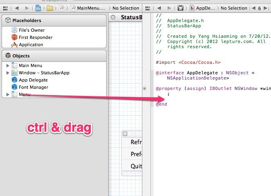271x196 pixels.
Task: Open related items grid in assistant editor
Action: tap(148, 8)
